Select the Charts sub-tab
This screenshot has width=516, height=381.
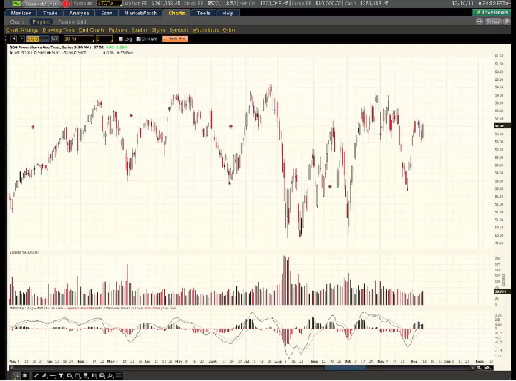coord(17,21)
